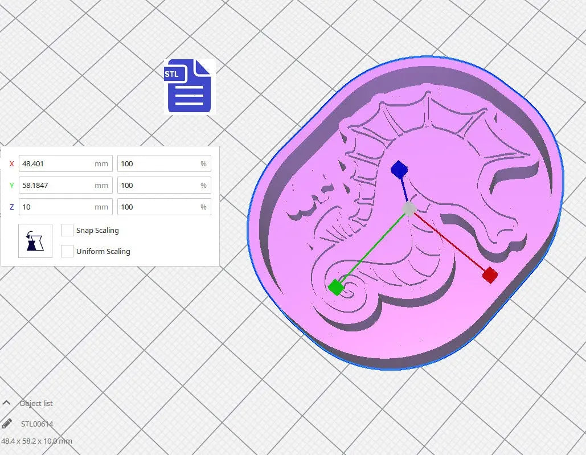The image size is (586, 455).
Task: Collapse the Object list chevron
Action: (7, 403)
